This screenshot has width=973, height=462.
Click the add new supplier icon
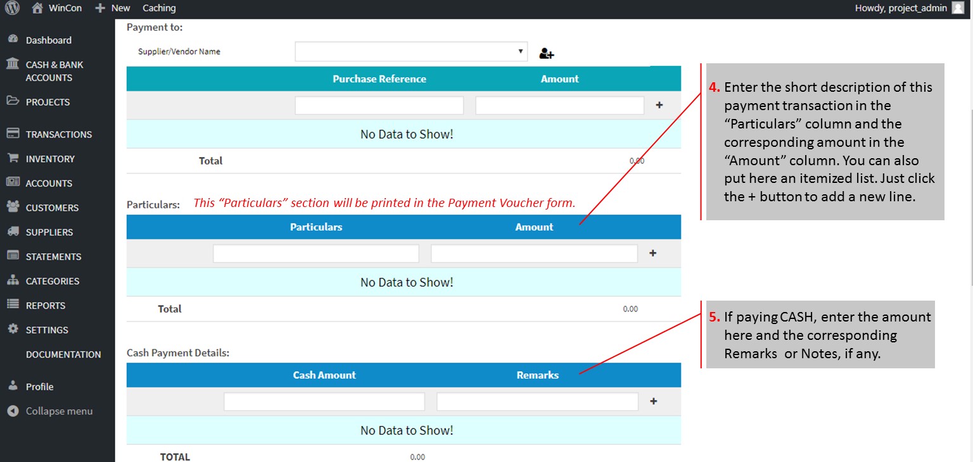[546, 54]
